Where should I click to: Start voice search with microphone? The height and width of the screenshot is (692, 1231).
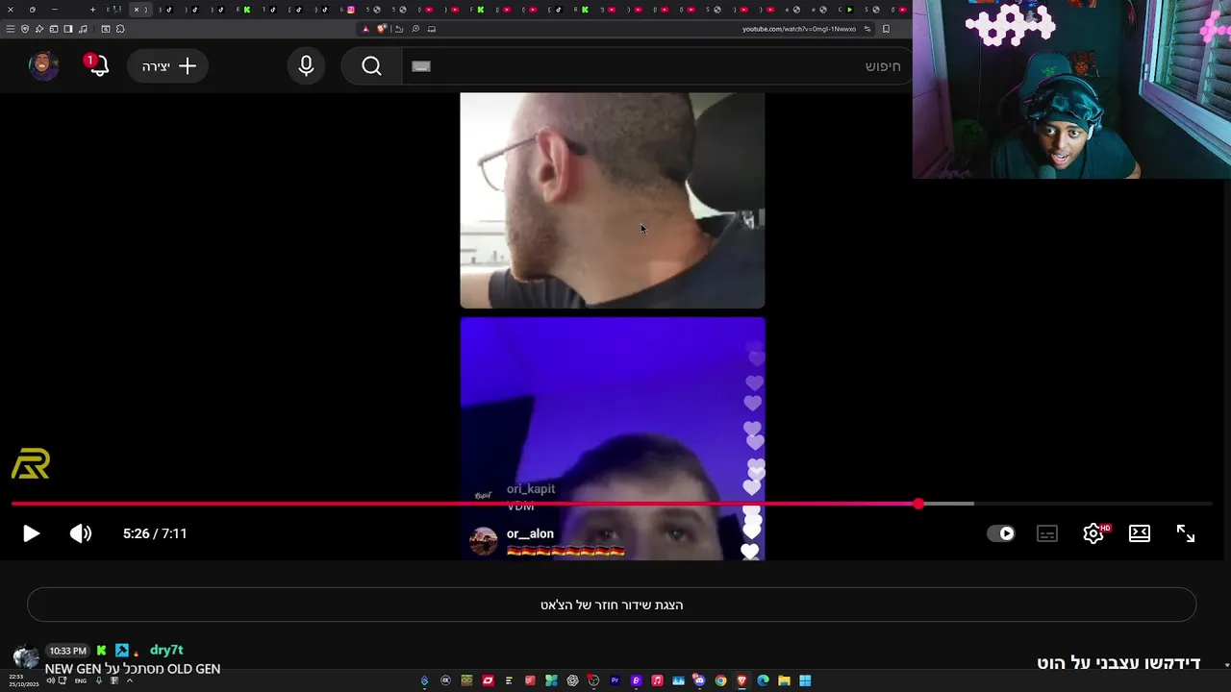tap(306, 65)
